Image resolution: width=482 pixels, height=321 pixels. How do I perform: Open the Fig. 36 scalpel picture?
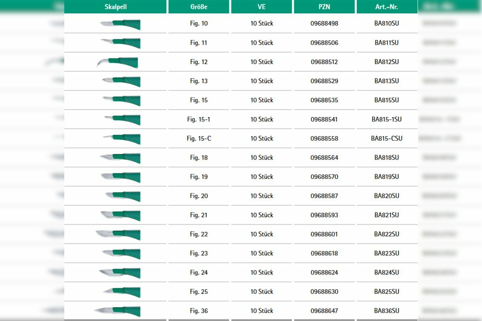117,311
